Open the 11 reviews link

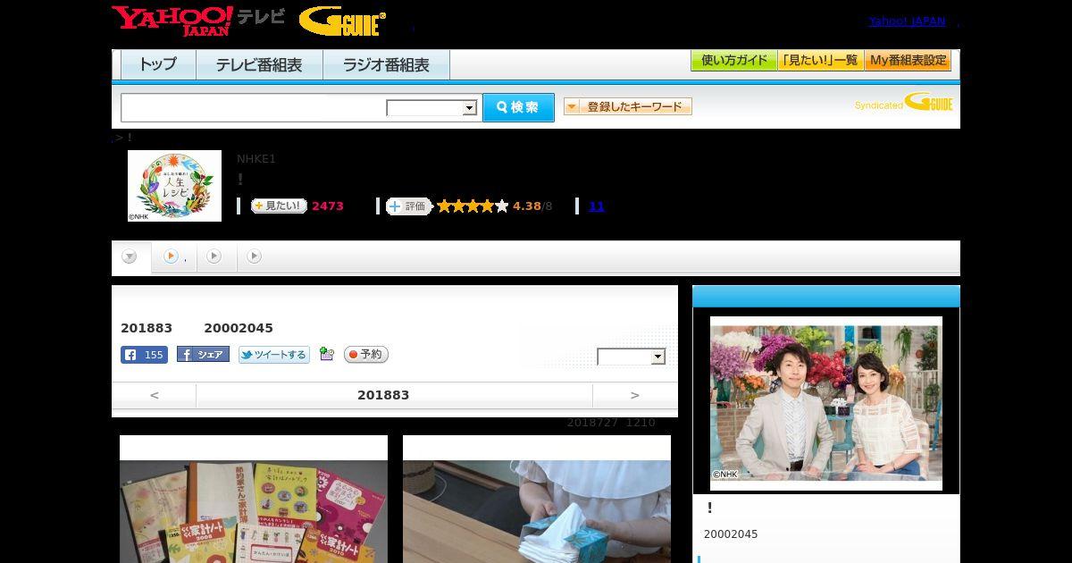point(597,206)
